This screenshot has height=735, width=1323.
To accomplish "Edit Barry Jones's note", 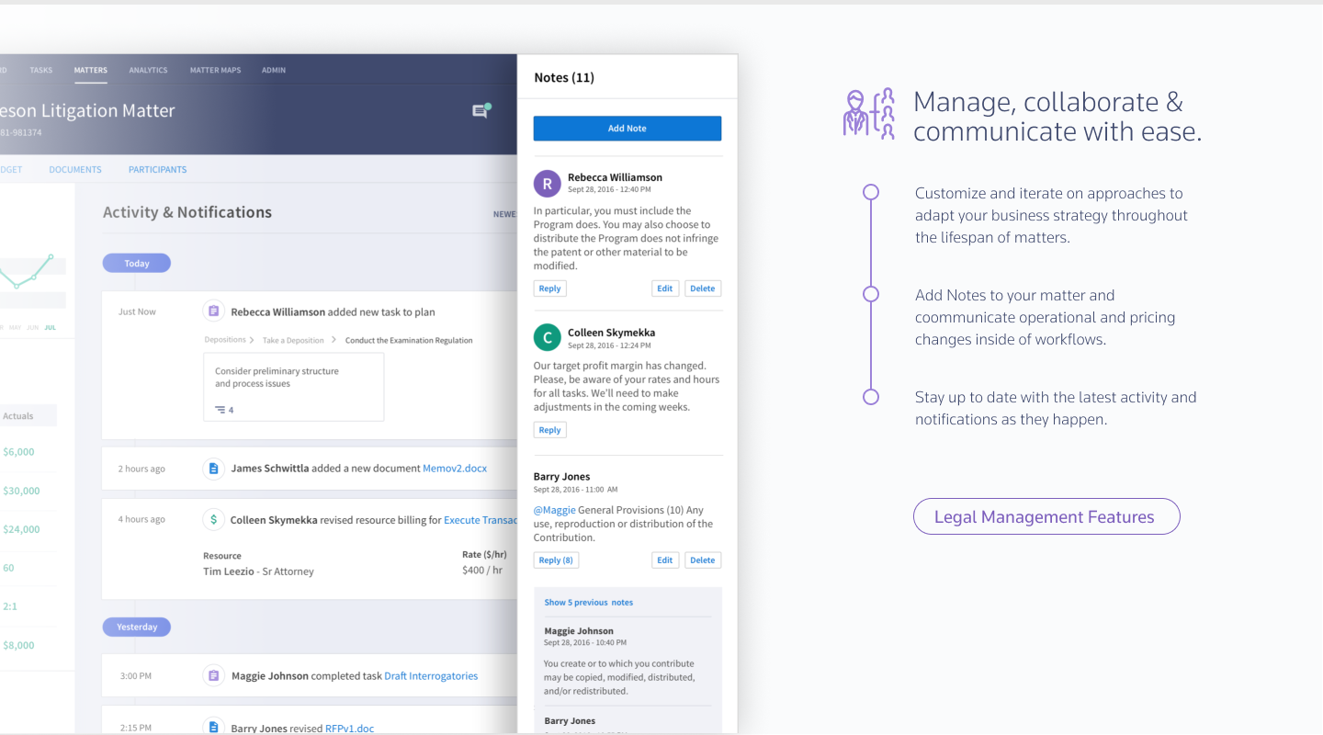I will click(665, 560).
